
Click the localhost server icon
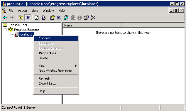[x=16, y=34]
